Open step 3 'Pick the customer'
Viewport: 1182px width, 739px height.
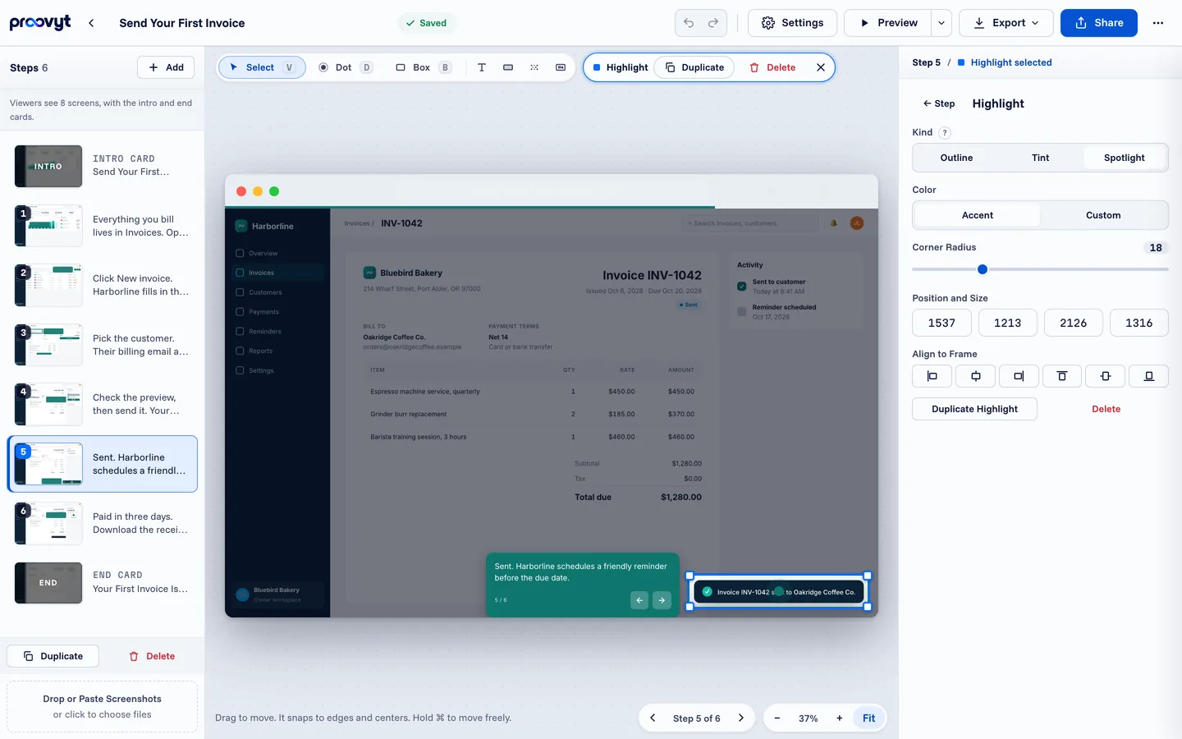[103, 345]
